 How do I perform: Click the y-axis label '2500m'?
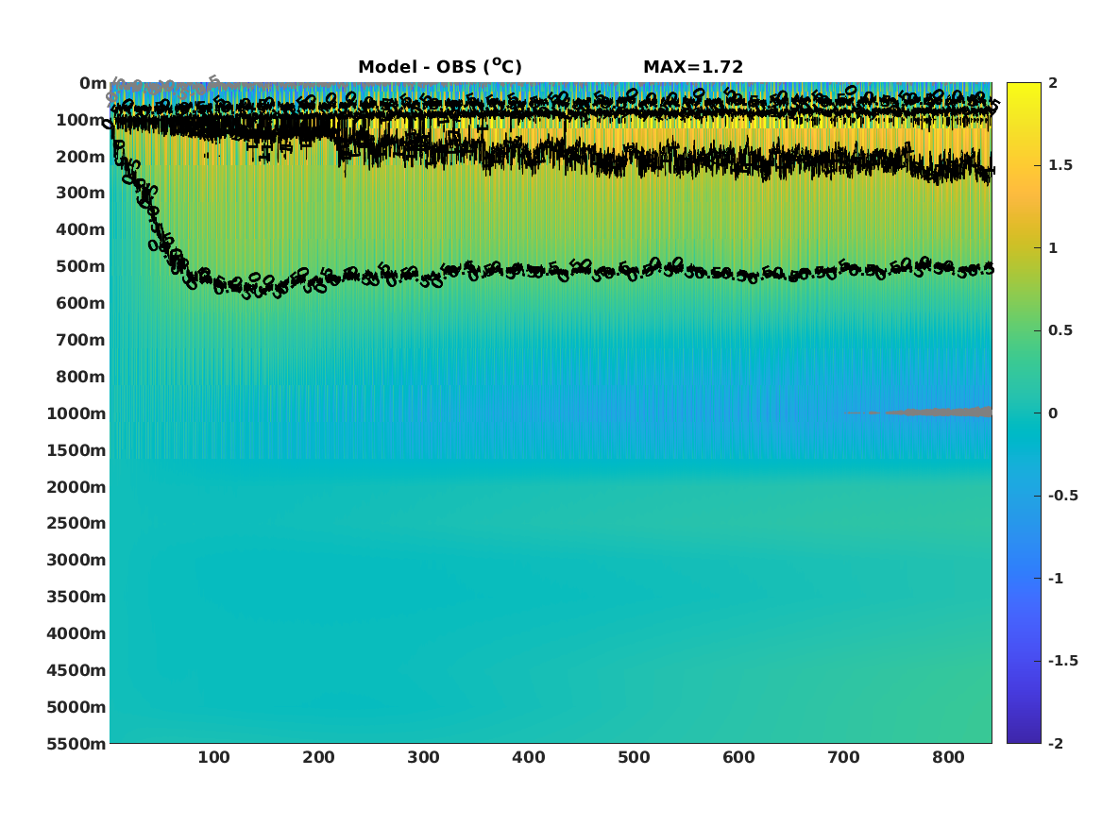click(x=76, y=523)
